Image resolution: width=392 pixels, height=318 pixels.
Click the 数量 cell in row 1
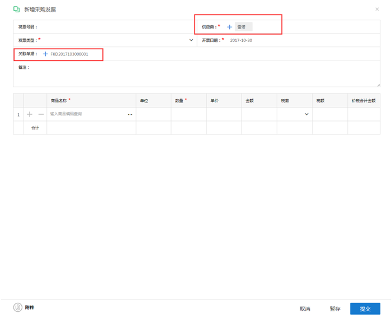coord(189,114)
